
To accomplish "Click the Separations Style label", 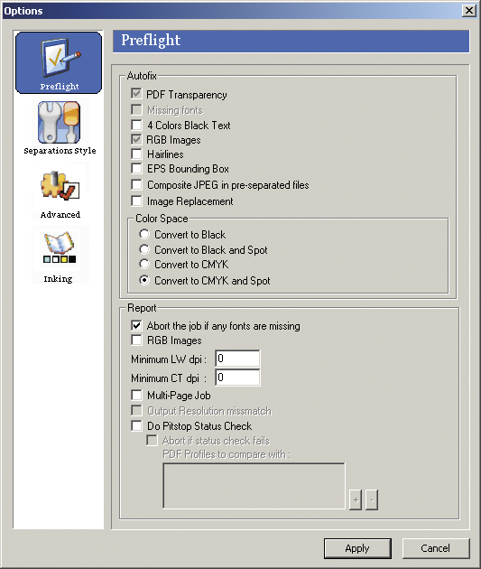I will [60, 151].
